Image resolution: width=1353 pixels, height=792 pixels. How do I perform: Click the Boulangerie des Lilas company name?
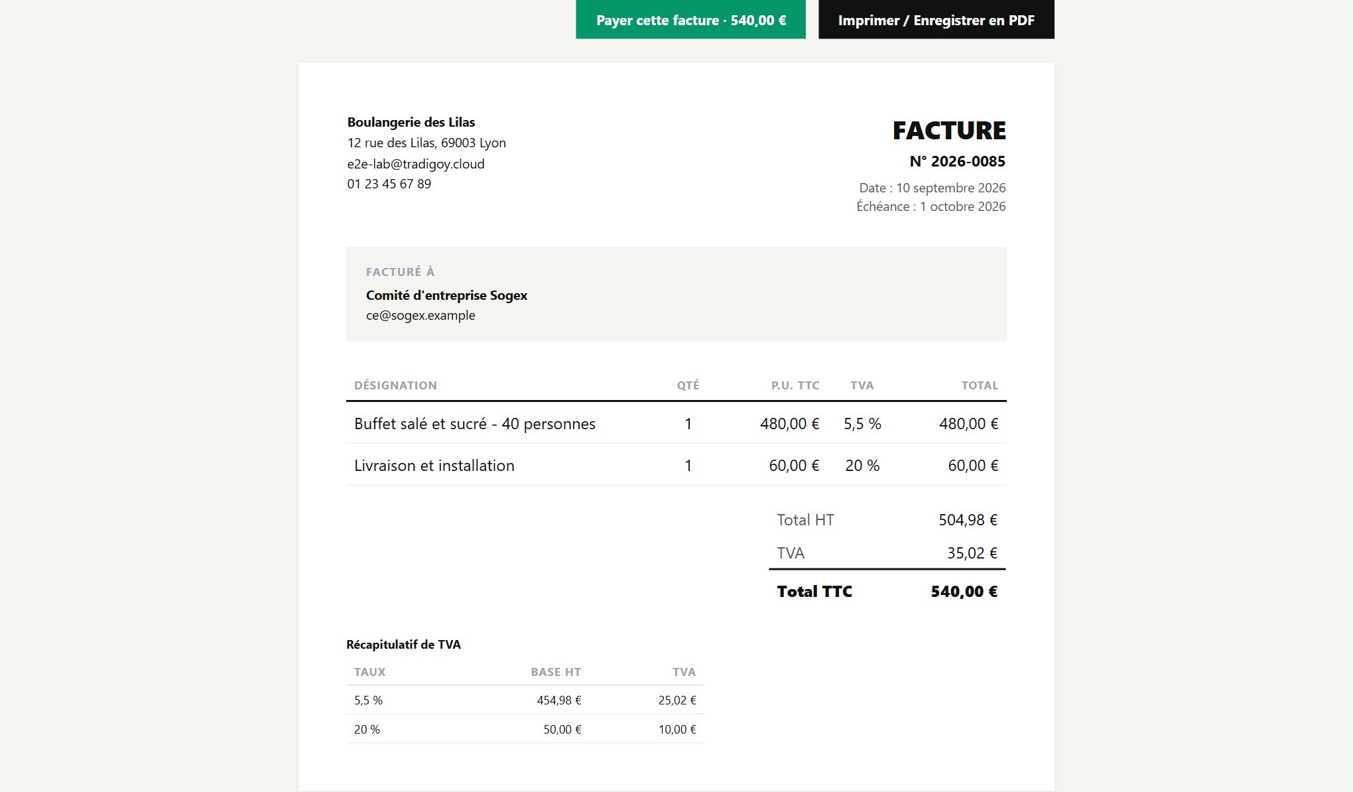411,122
